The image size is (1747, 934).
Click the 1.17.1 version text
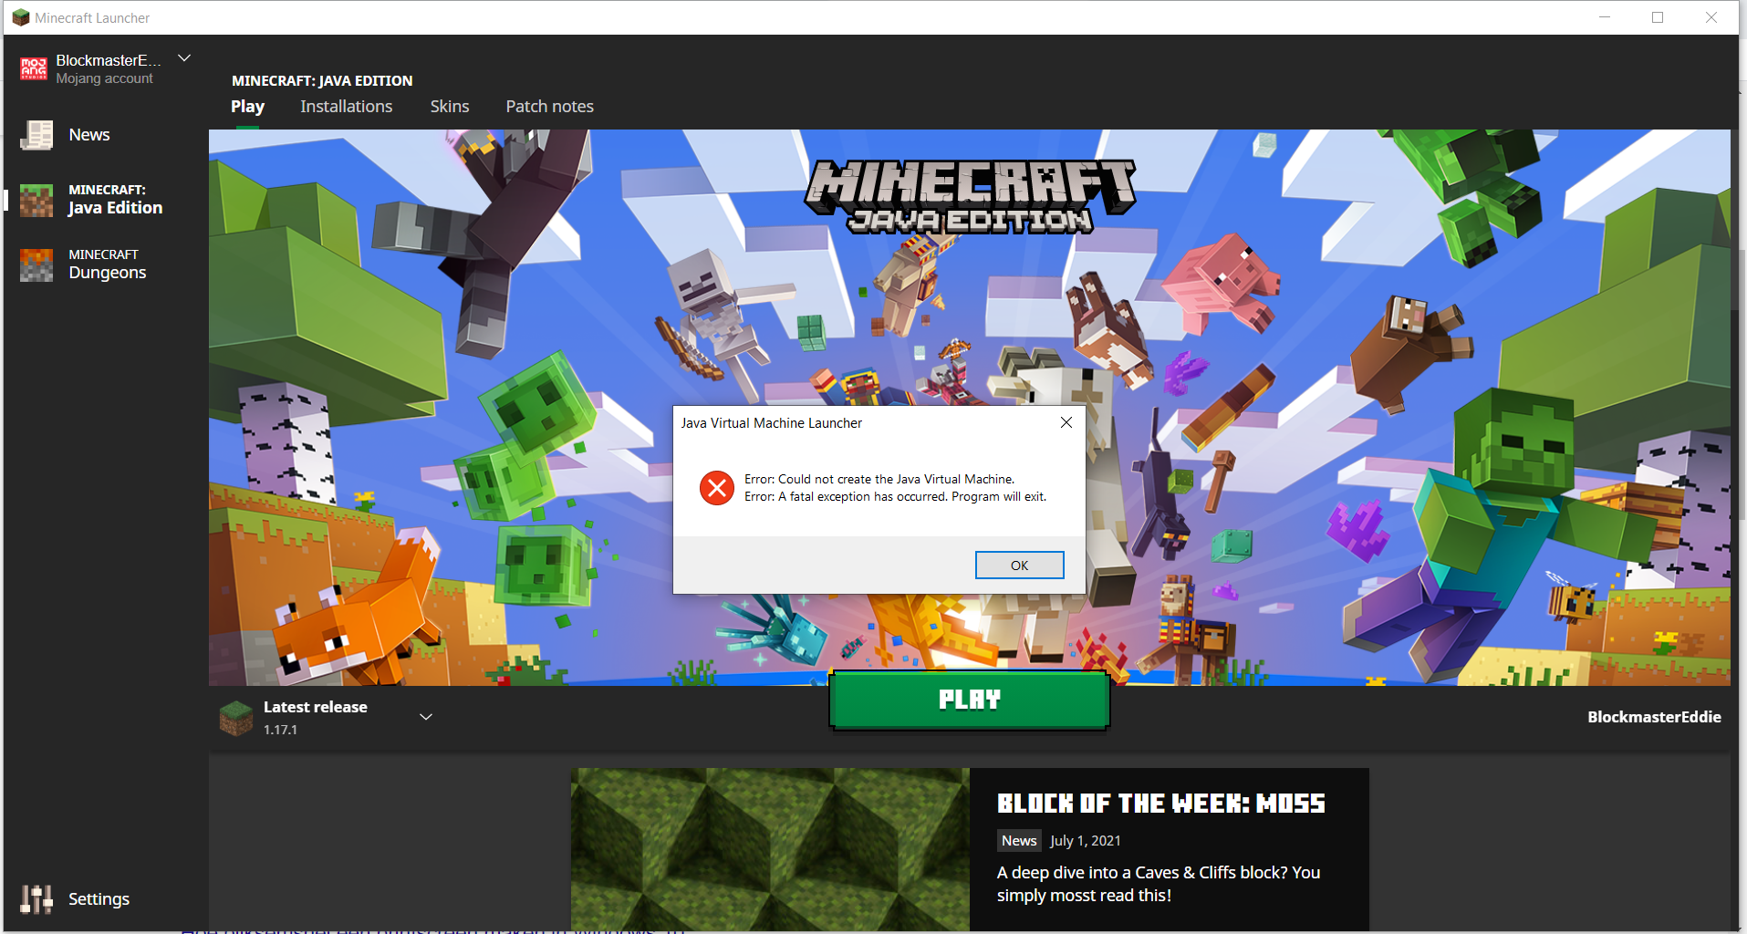[x=280, y=730]
